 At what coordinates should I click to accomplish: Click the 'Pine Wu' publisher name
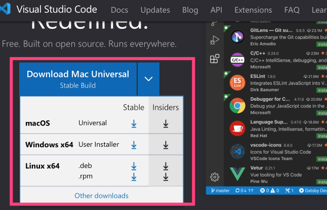pos(259,182)
